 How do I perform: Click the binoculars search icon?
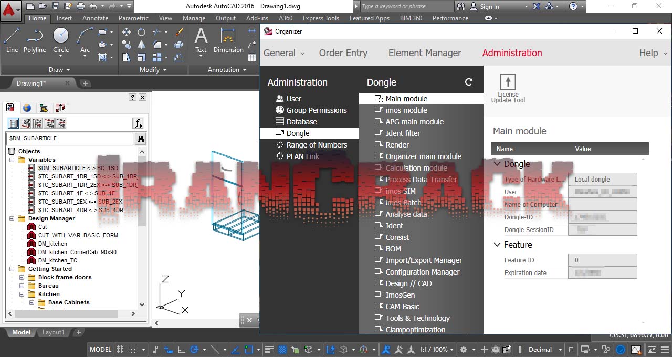click(141, 139)
